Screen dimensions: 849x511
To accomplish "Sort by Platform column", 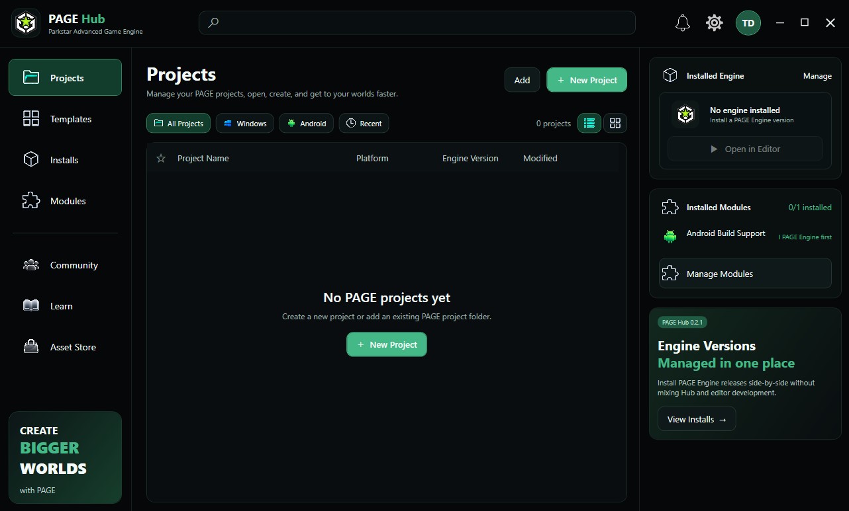I will point(372,158).
